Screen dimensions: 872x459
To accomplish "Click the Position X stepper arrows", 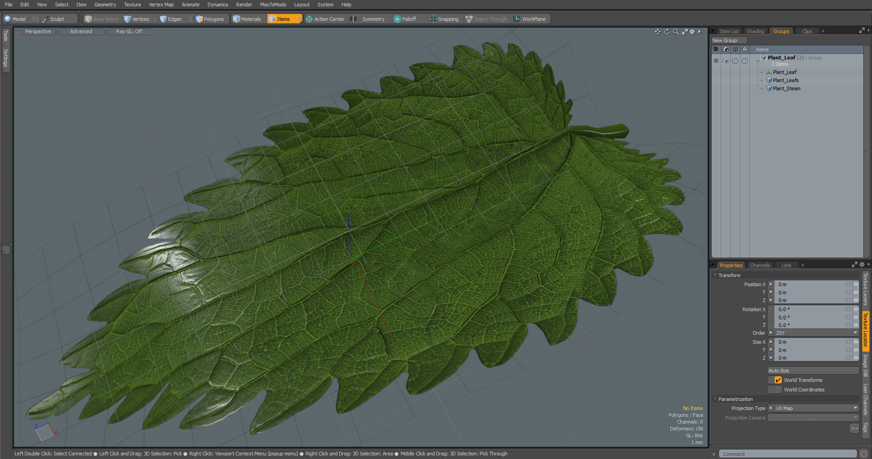I will tap(856, 284).
